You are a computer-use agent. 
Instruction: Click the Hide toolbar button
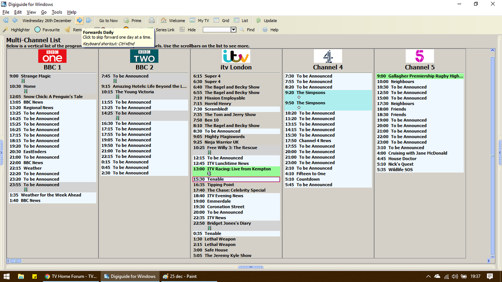pos(188,30)
